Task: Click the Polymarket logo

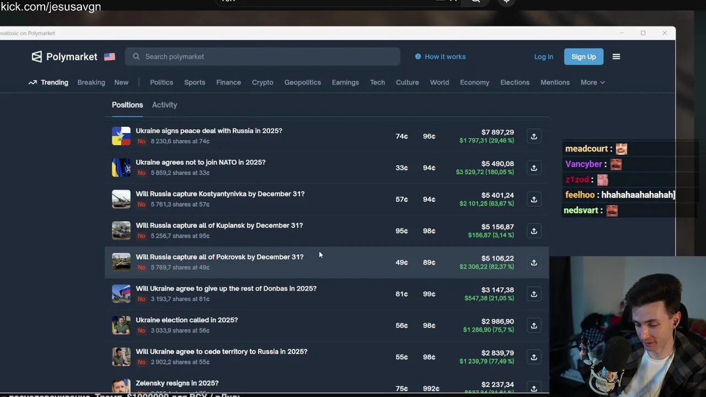Action: pyautogui.click(x=64, y=57)
